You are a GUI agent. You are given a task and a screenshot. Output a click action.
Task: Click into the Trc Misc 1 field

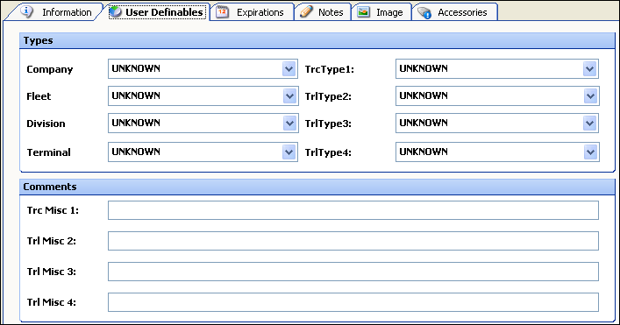click(353, 210)
